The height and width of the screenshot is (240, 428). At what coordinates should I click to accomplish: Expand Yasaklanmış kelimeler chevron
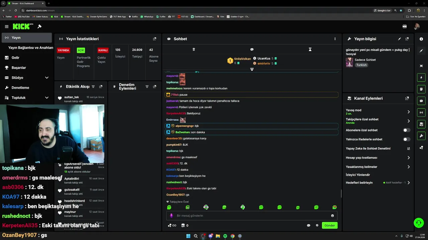point(409,167)
